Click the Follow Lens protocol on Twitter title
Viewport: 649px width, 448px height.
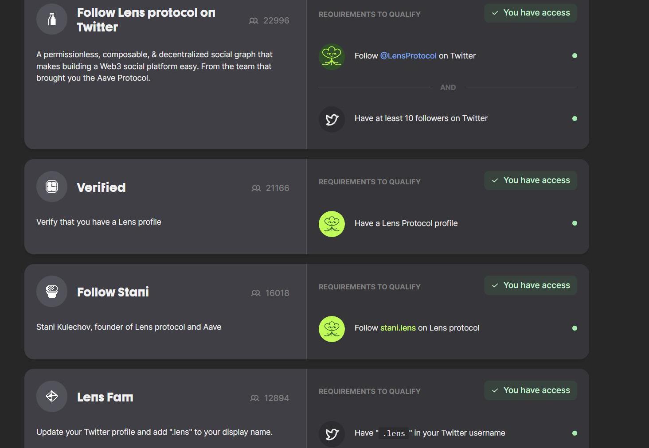click(146, 20)
